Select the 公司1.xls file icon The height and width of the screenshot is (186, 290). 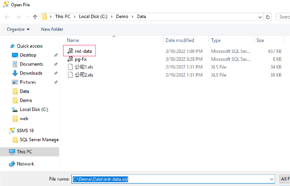pyautogui.click(x=71, y=67)
